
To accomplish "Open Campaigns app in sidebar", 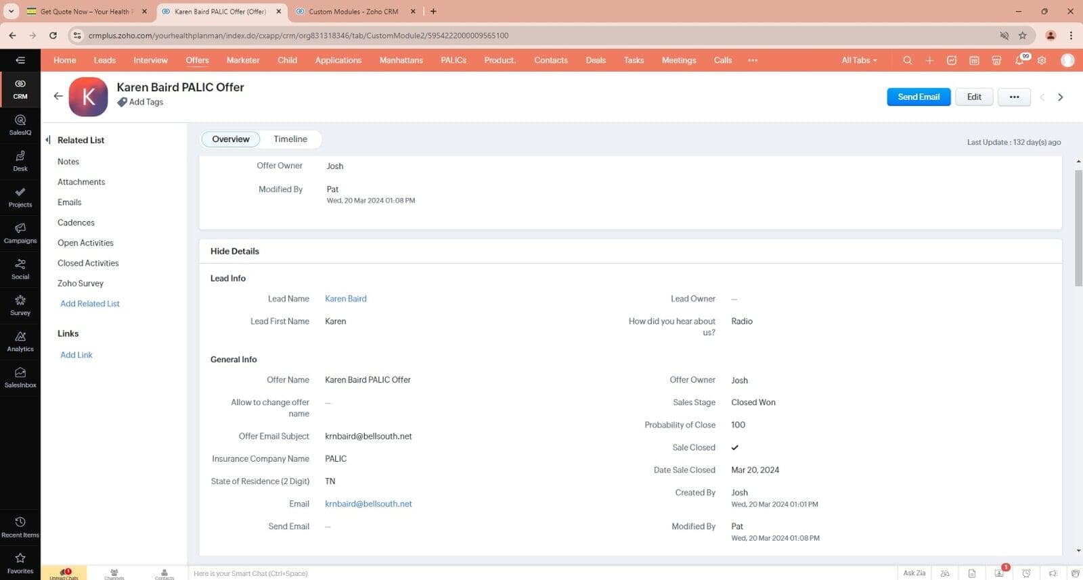I will pos(20,233).
